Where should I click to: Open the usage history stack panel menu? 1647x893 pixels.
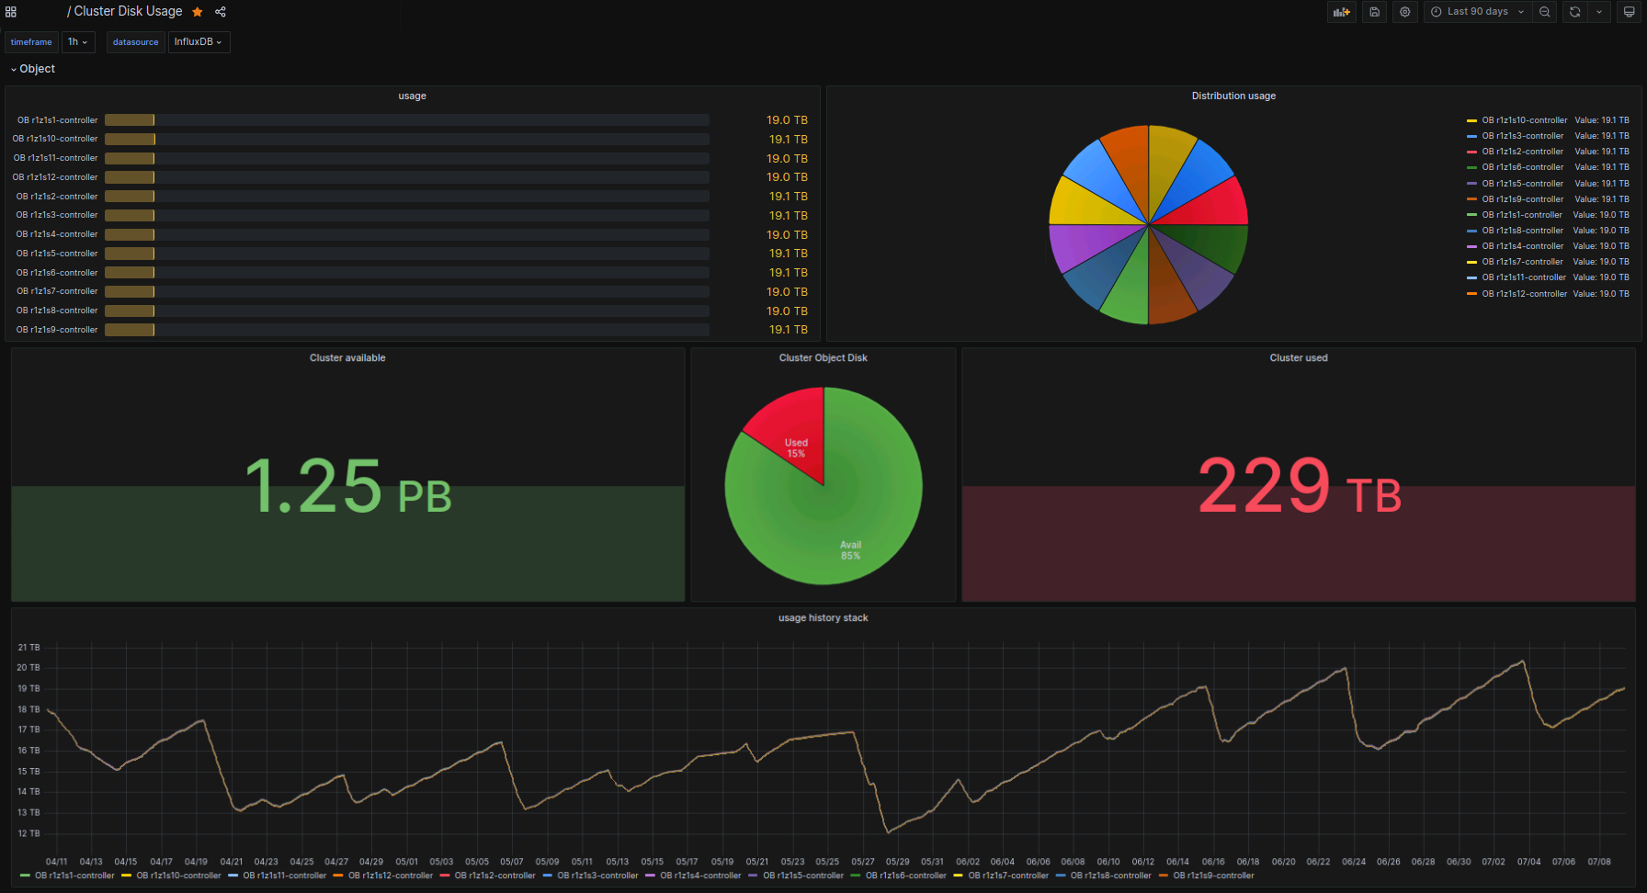(823, 618)
